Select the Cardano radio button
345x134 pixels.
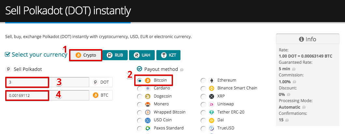[139, 88]
